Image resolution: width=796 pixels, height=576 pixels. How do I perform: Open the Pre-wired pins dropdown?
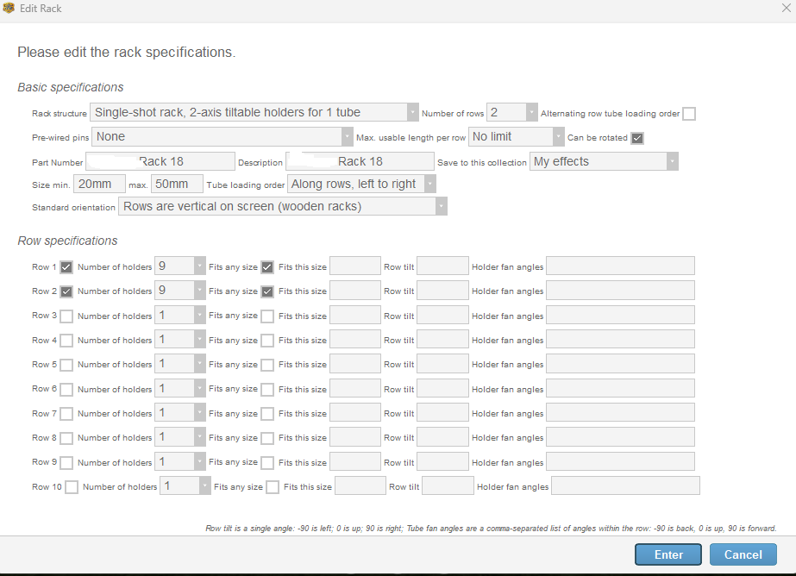pos(223,137)
